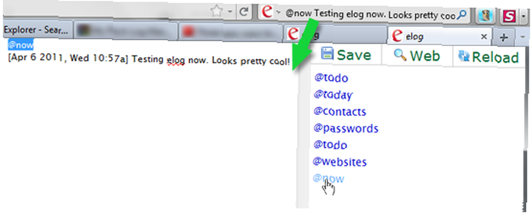Viewport: 531px width, 214px height.
Task: Click the red S toolbar icon
Action: (509, 15)
